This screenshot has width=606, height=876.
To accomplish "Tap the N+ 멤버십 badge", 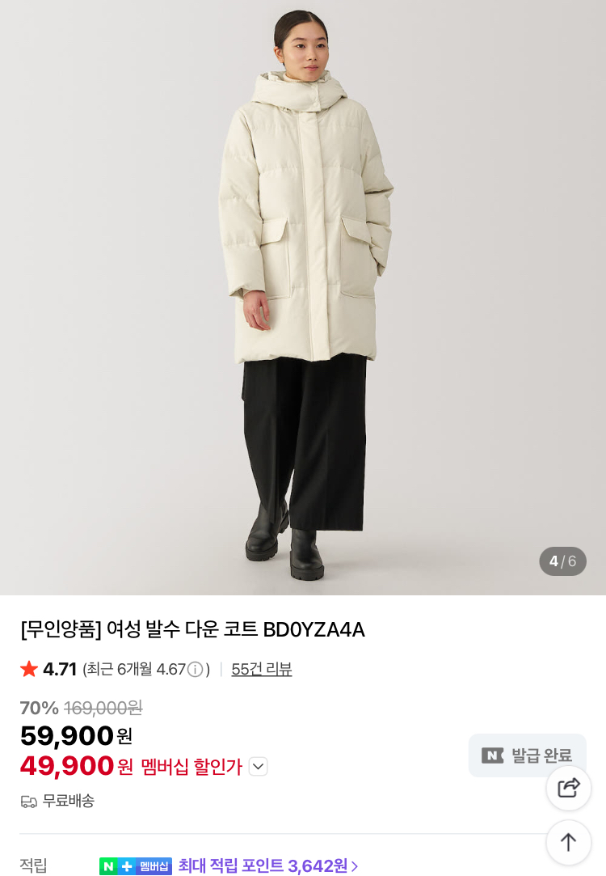I will pos(136,866).
